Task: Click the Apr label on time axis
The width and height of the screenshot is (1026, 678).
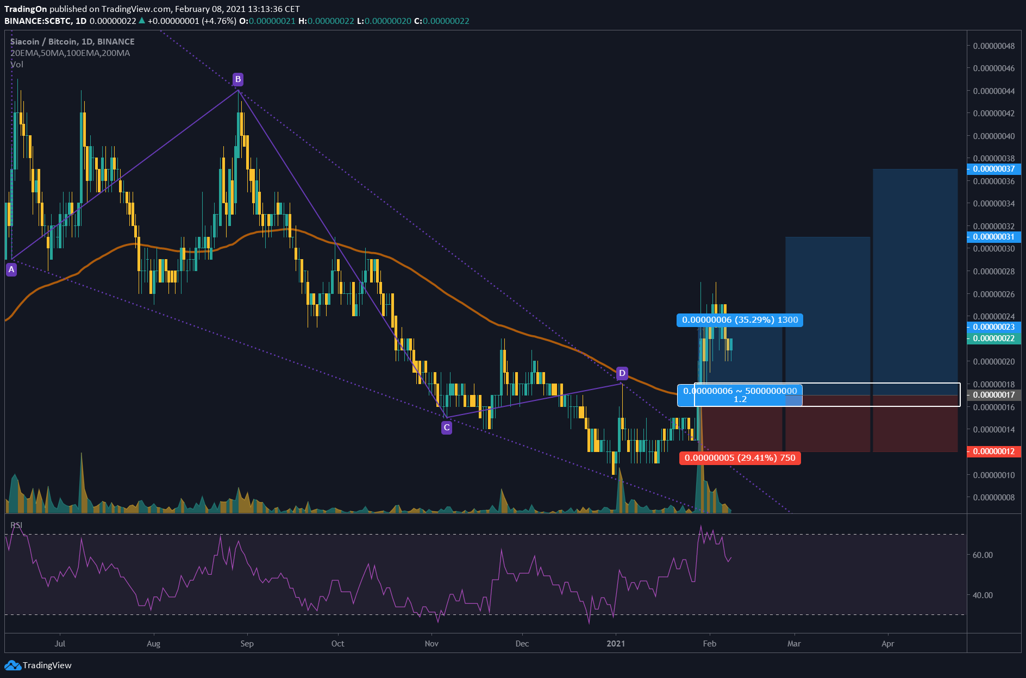Action: 887,644
